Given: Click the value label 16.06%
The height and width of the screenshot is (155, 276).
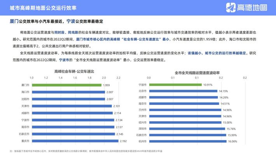Looking at the screenshot, I should click(233, 141).
